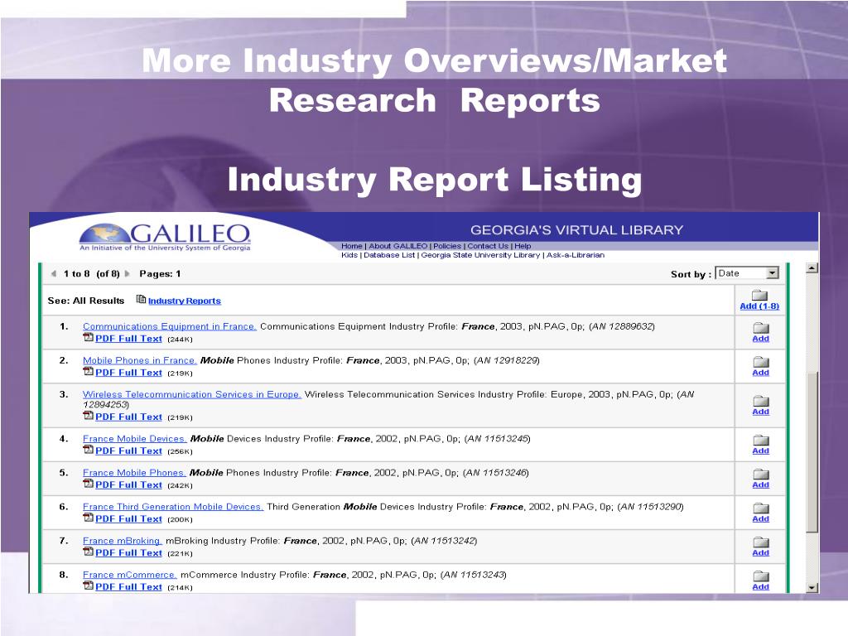Click folder icon for France mBroking
Image resolution: width=848 pixels, height=636 pixels.
[x=761, y=542]
